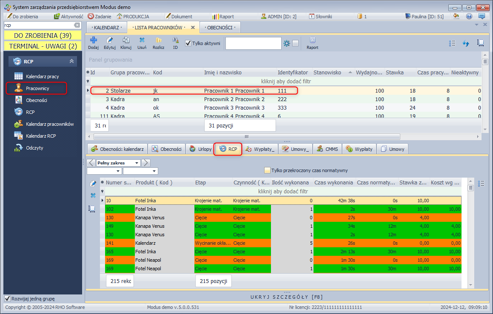Toggle the Tylko aktywni checkbox
Image resolution: width=493 pixels, height=314 pixels.
[188, 43]
